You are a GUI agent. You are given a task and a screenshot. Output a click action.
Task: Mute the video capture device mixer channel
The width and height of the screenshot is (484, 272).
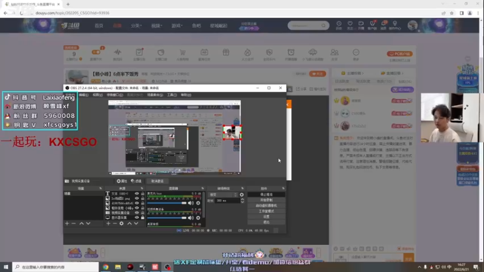point(191,218)
